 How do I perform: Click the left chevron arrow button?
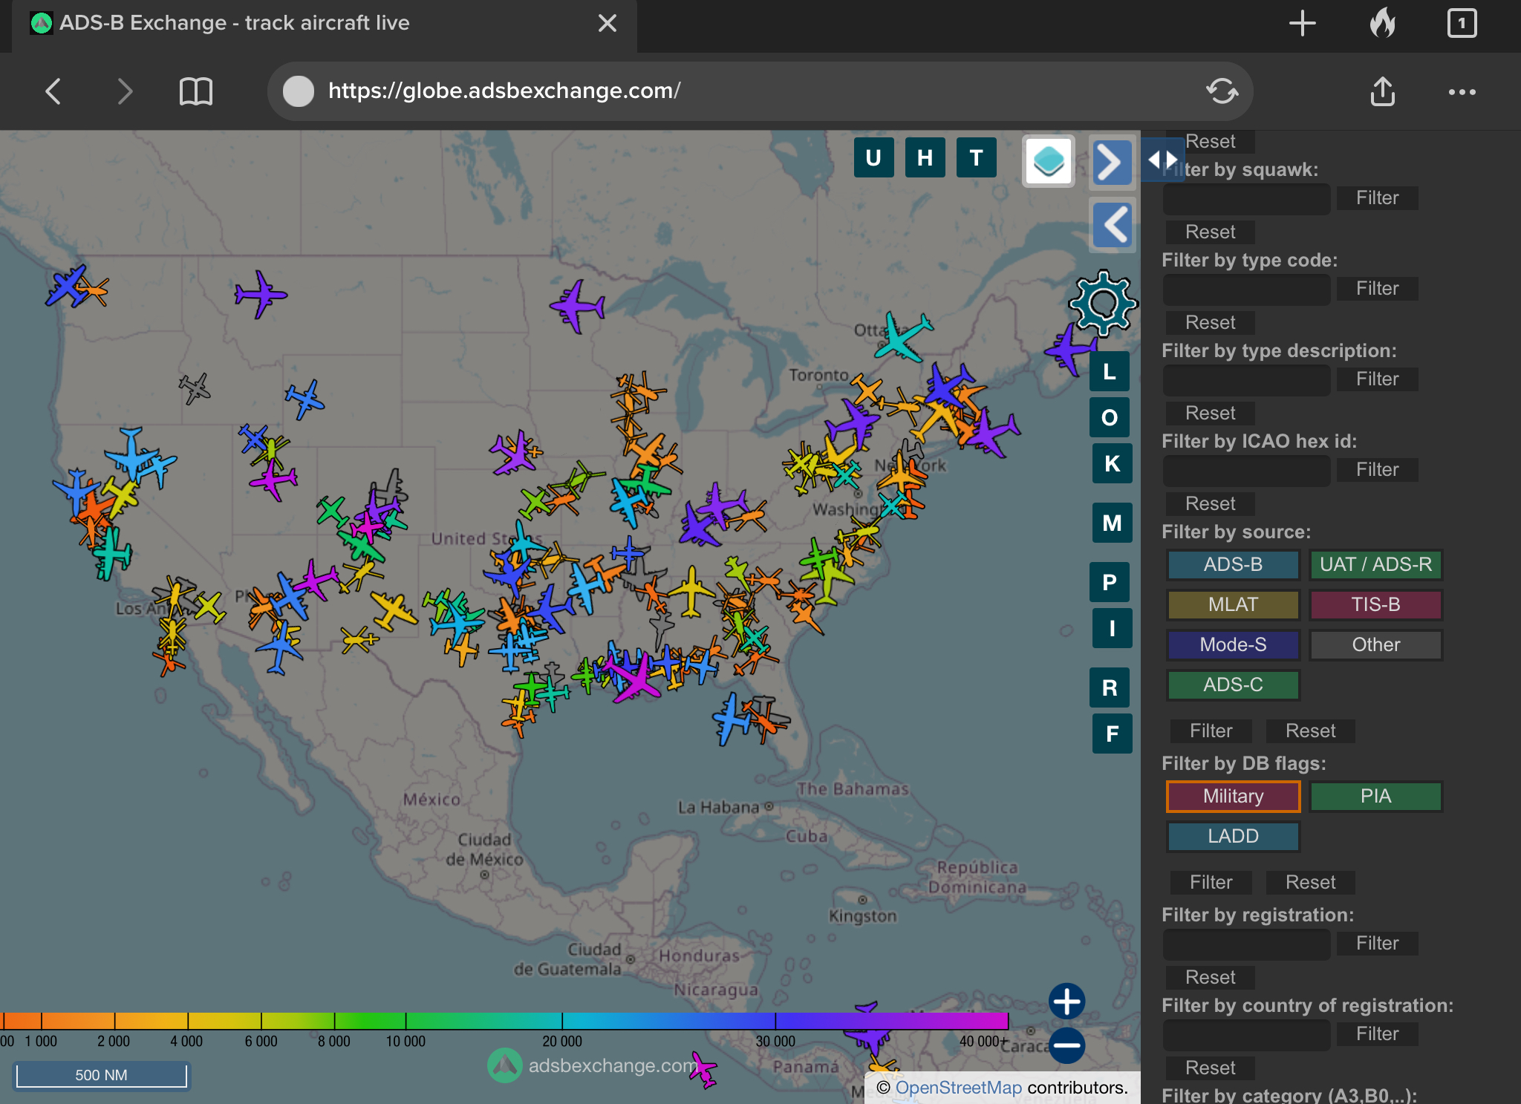tap(1112, 225)
